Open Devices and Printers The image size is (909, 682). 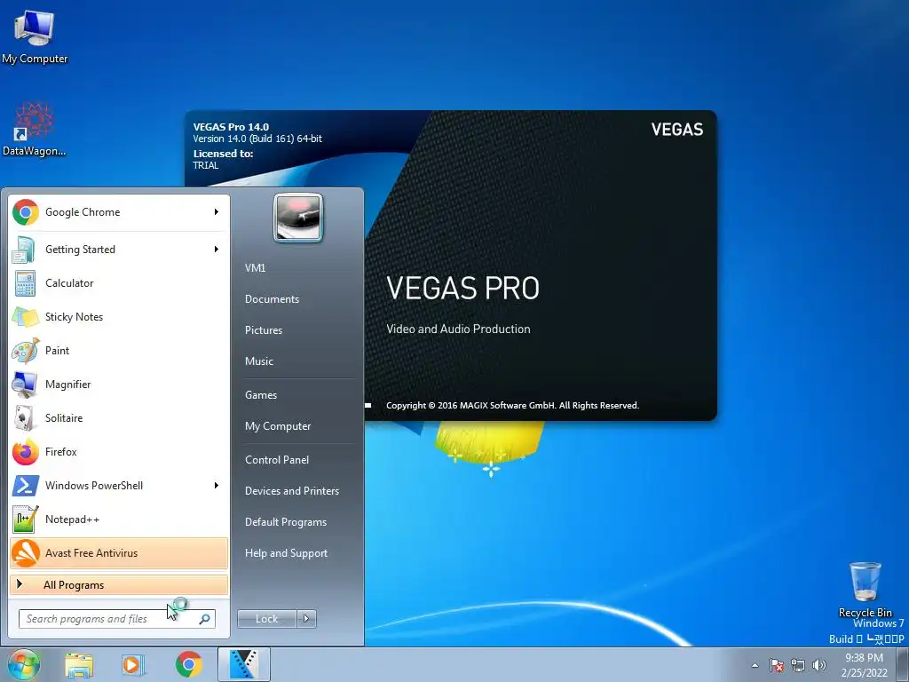292,491
